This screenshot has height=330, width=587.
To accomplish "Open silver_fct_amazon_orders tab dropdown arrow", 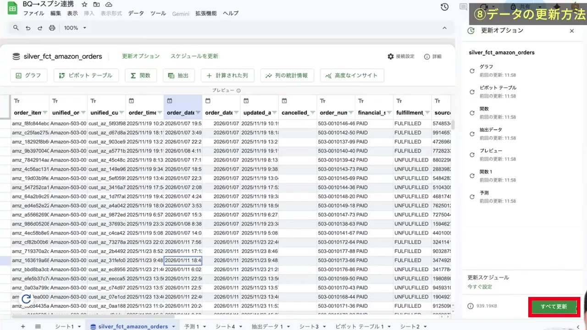I will pos(174,327).
